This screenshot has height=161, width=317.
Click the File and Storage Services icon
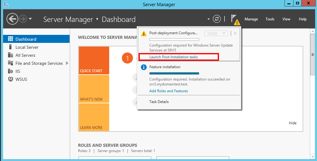(x=10, y=63)
